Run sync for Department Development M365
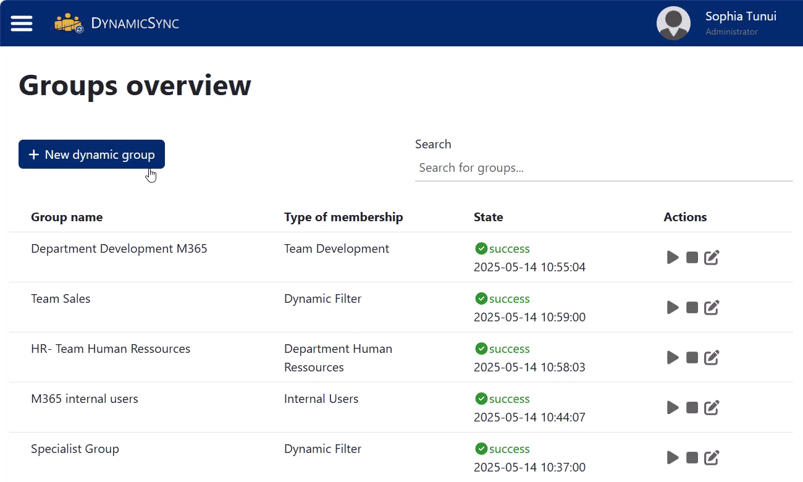 tap(673, 257)
